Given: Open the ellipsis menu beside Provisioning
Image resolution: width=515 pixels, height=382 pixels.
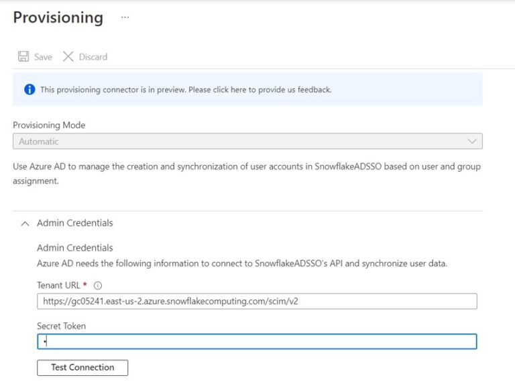Looking at the screenshot, I should point(125,17).
